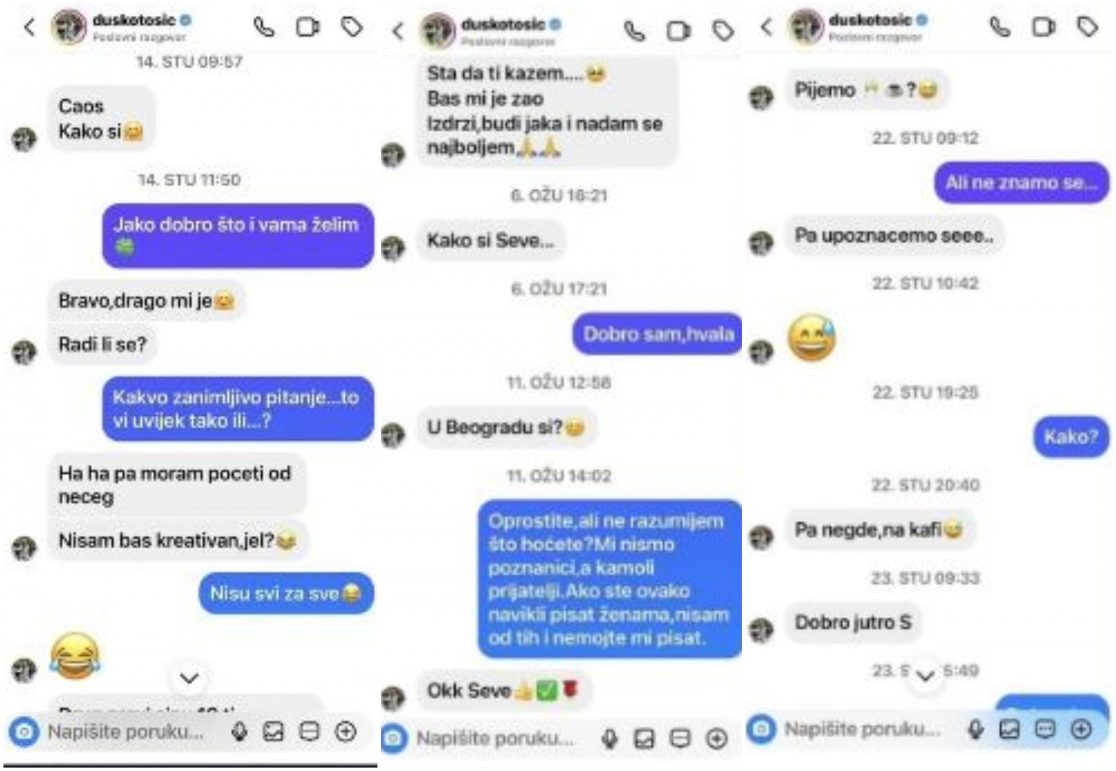Tap the 'Napišite poruku...' field in the right chat
Viewport: 1116px width, 771px height.
(863, 729)
